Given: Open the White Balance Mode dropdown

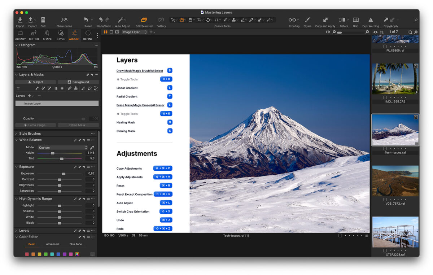Looking at the screenshot, I should (x=62, y=147).
